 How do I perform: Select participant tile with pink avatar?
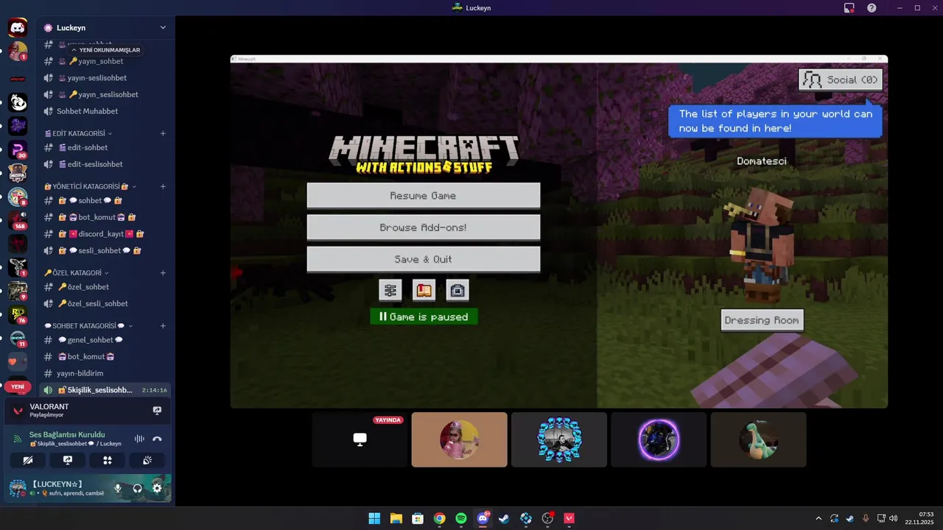(459, 439)
